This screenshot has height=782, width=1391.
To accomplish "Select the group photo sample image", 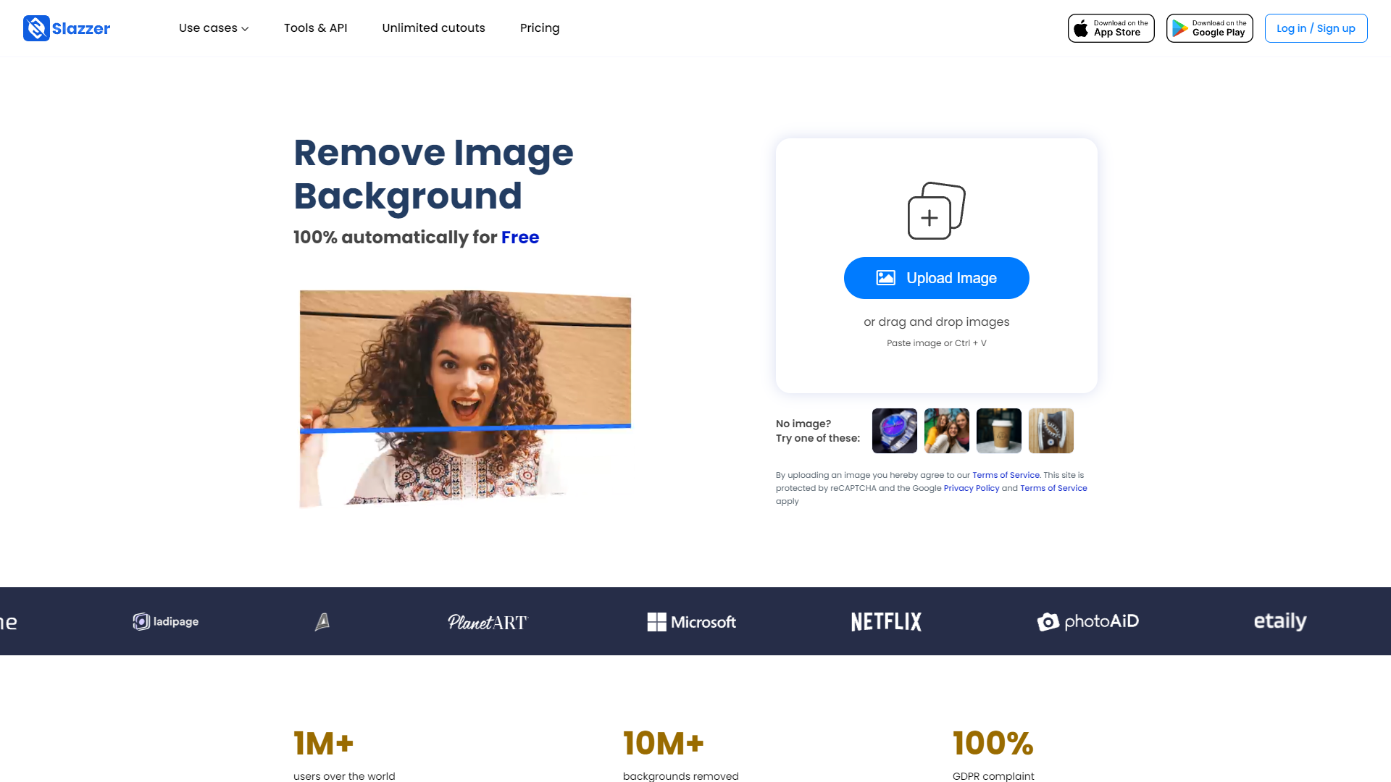I will 946,430.
